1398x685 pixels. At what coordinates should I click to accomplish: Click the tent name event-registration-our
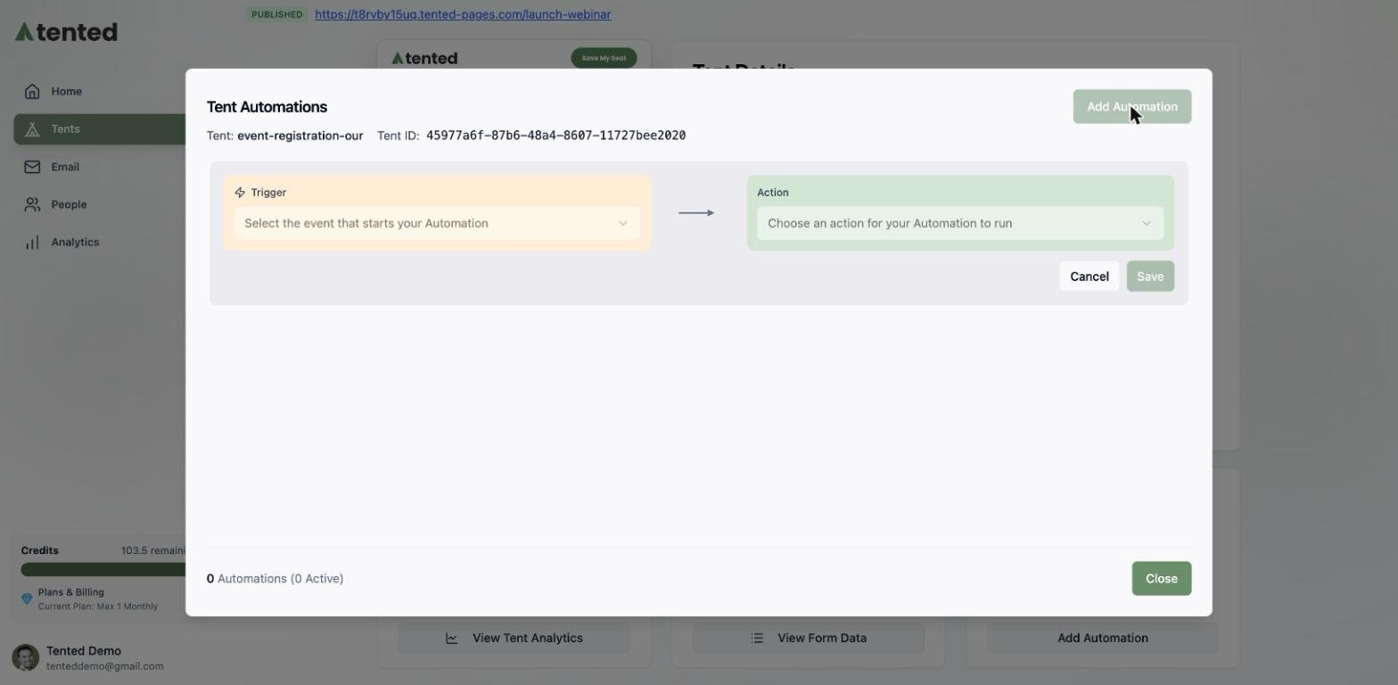coord(300,136)
